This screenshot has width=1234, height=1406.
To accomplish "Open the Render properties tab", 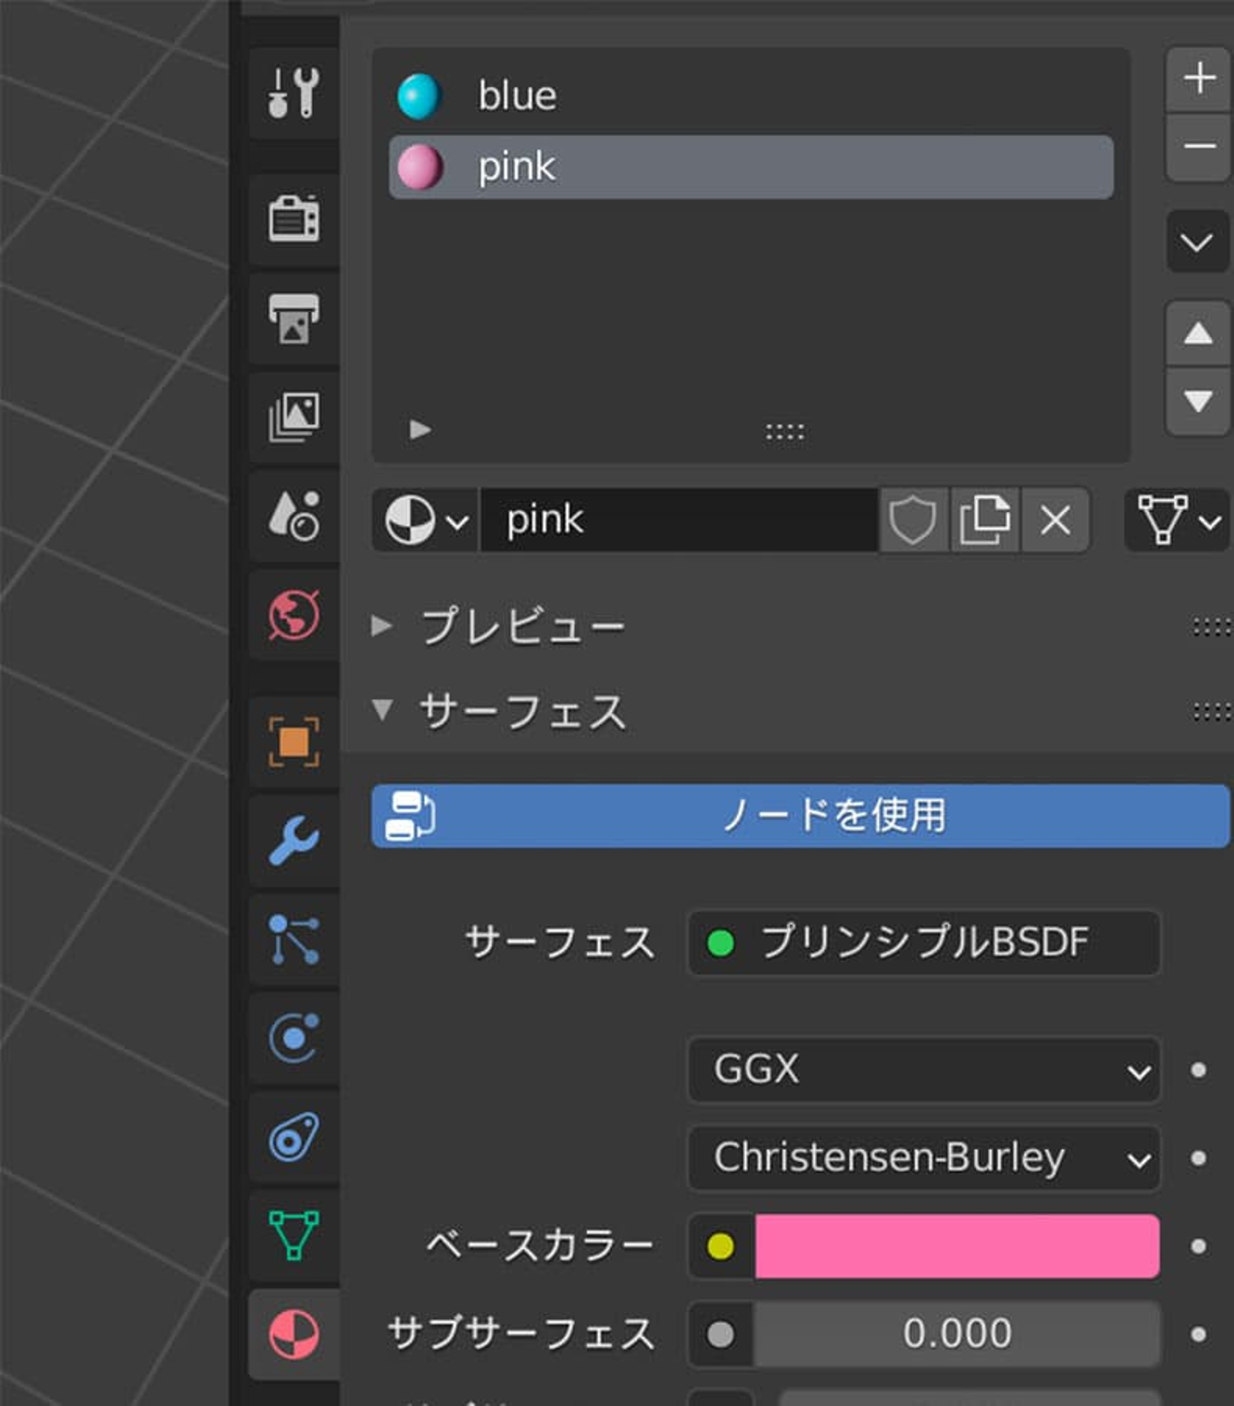I will coord(294,218).
